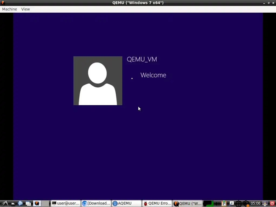Open the clipboard manager tray icon
The width and height of the screenshot is (276, 207).
224,203
